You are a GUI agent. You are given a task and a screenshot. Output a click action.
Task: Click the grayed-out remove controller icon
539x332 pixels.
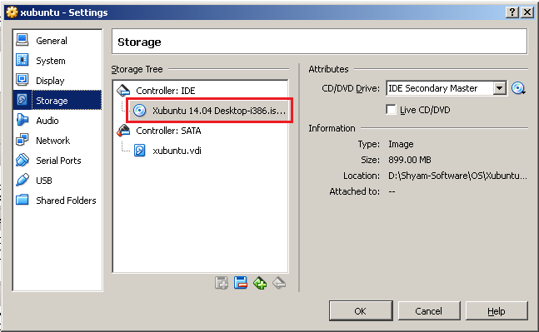point(279,283)
